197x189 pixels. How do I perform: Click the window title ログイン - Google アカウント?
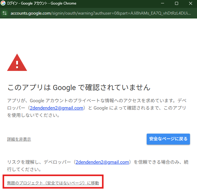point(27,3)
